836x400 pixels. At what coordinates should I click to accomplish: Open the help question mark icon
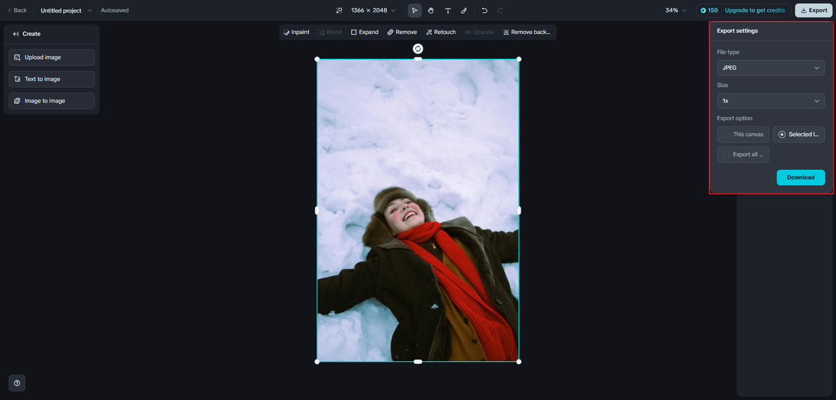click(x=17, y=383)
